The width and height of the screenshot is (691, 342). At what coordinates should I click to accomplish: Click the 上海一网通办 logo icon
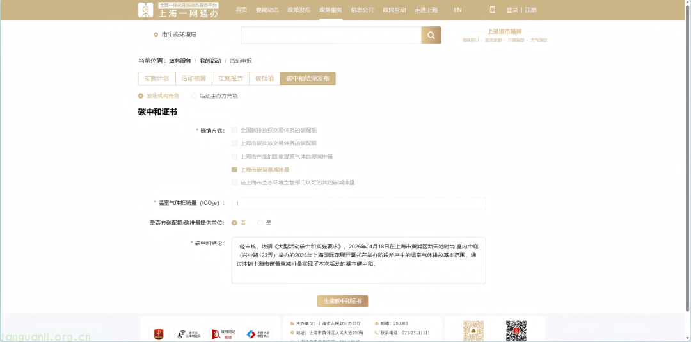(x=145, y=10)
